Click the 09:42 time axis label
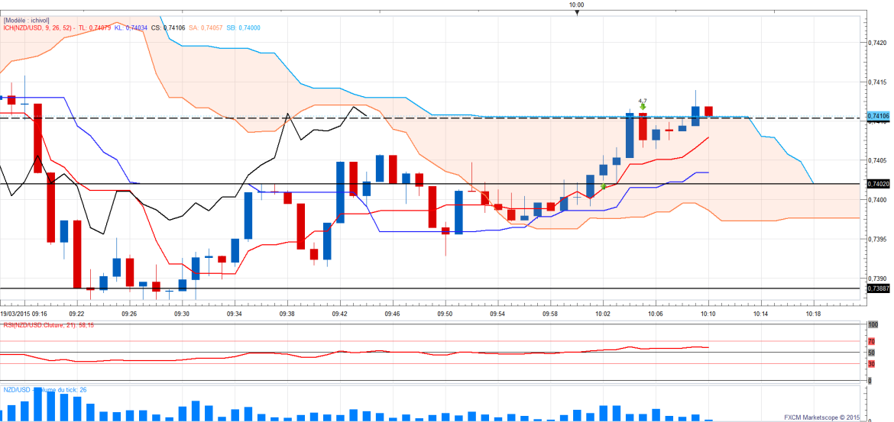Image resolution: width=894 pixels, height=422 pixels. [340, 314]
